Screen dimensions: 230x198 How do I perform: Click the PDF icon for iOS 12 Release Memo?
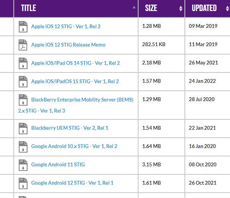coord(23,45)
